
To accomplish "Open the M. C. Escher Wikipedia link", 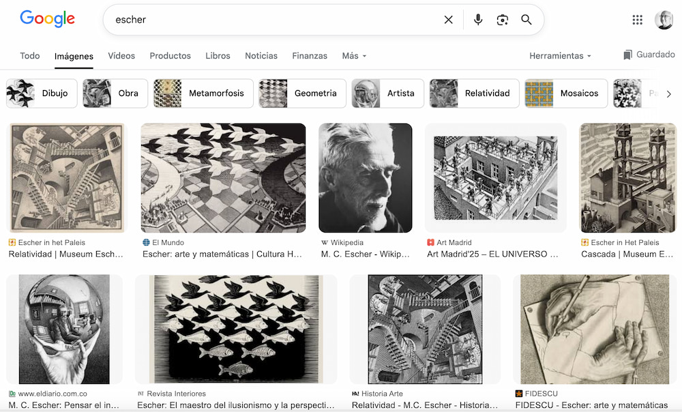I will click(x=366, y=254).
